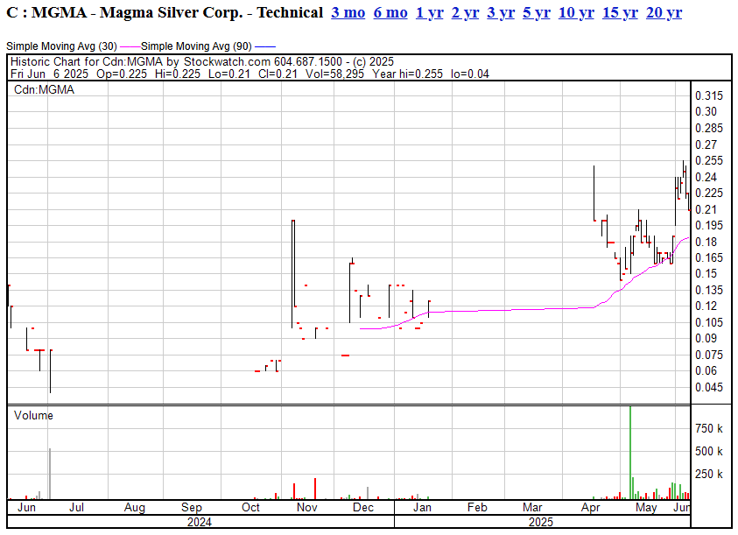Click the 500 k volume axis label

709,451
